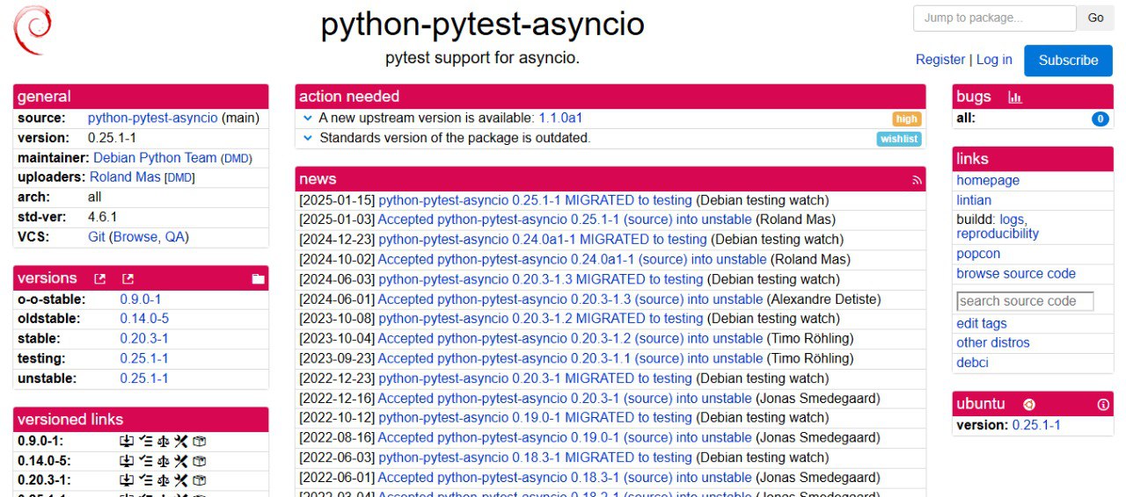Viewport: 1126px width, 497px height.
Task: Open the debci link
Action: (x=973, y=363)
